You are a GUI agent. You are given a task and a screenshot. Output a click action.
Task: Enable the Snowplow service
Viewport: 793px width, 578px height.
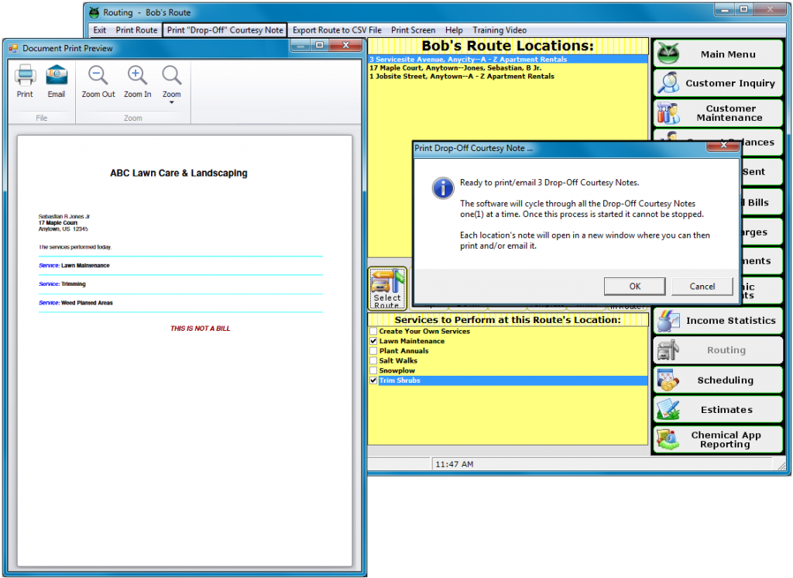point(373,370)
